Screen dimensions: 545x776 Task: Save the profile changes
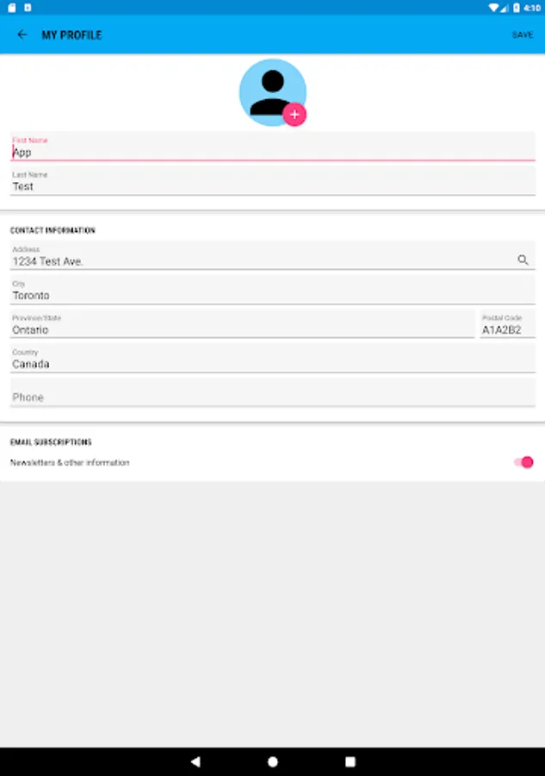tap(522, 34)
